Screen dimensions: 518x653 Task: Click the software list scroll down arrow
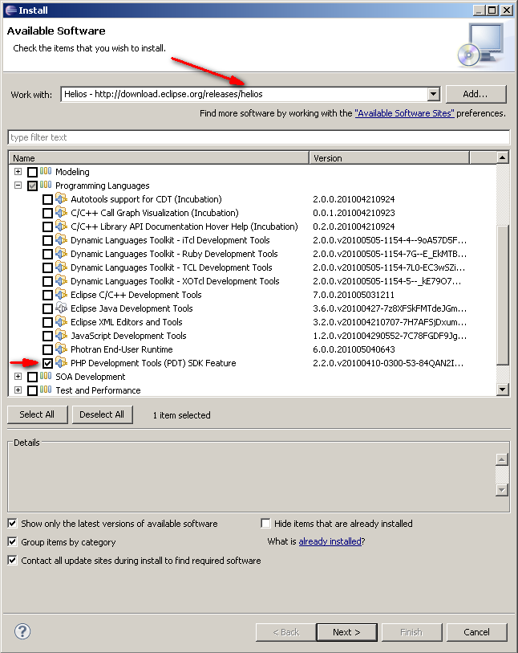tap(503, 390)
